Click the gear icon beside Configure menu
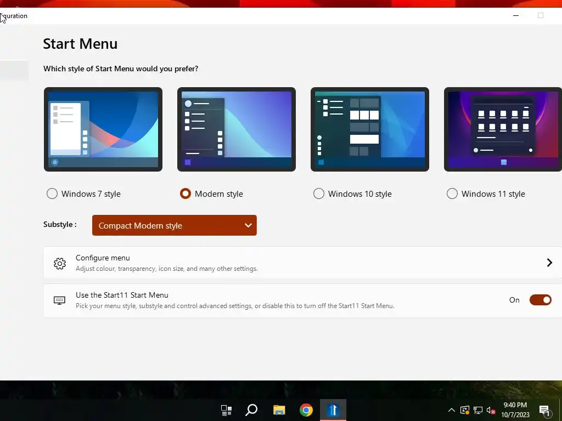 click(x=59, y=264)
